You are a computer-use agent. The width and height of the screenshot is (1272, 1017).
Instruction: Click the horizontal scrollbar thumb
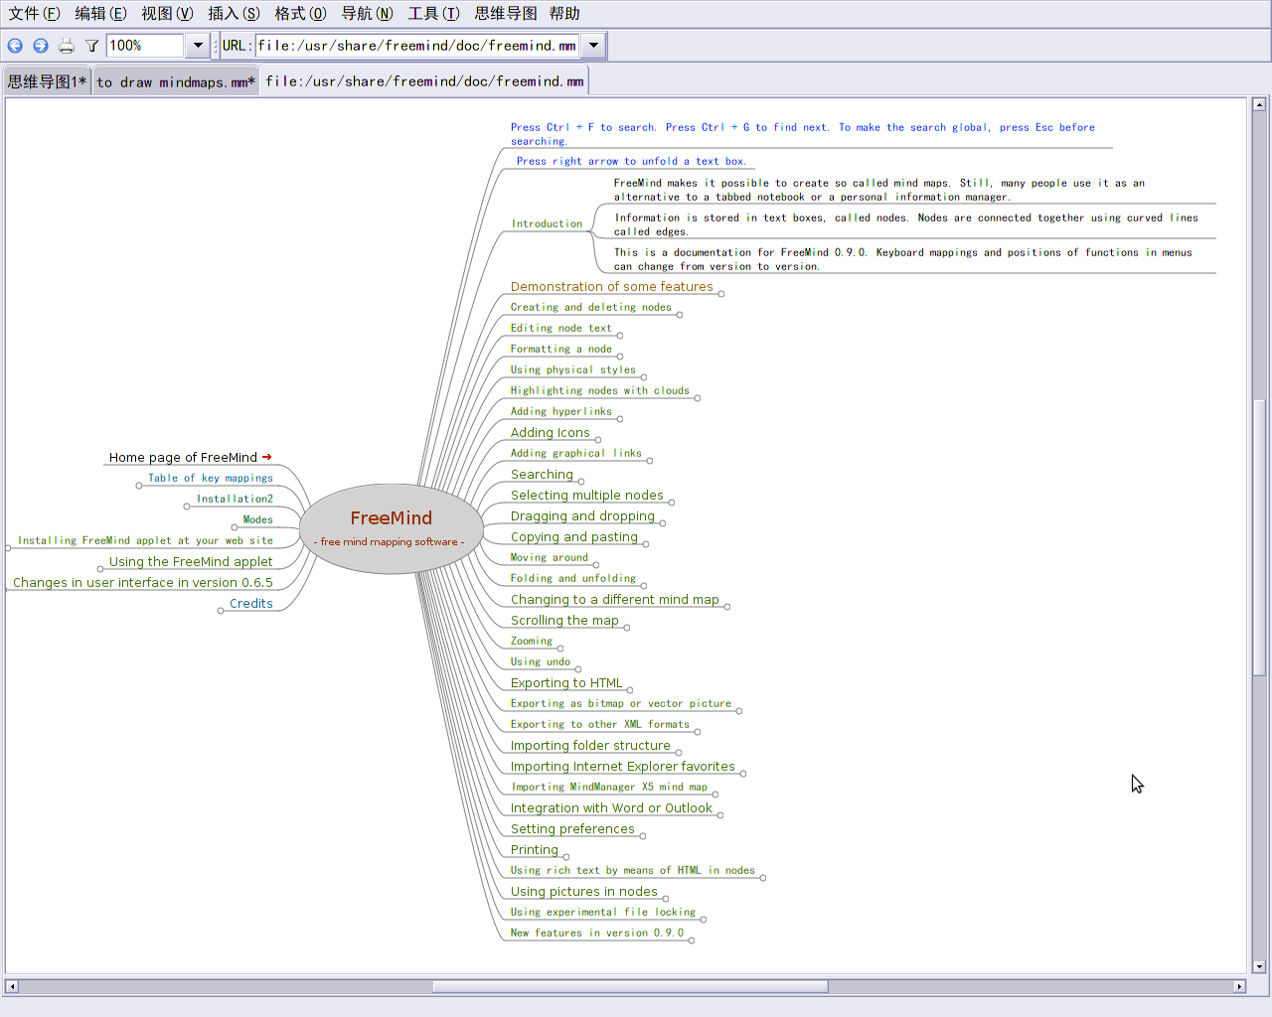point(630,986)
